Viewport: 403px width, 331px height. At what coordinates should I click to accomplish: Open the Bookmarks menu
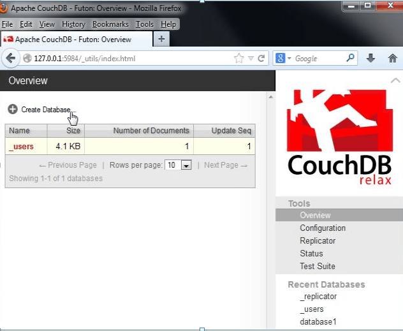click(110, 24)
